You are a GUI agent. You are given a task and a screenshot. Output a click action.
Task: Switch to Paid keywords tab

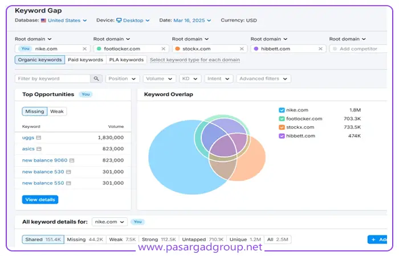coord(85,60)
